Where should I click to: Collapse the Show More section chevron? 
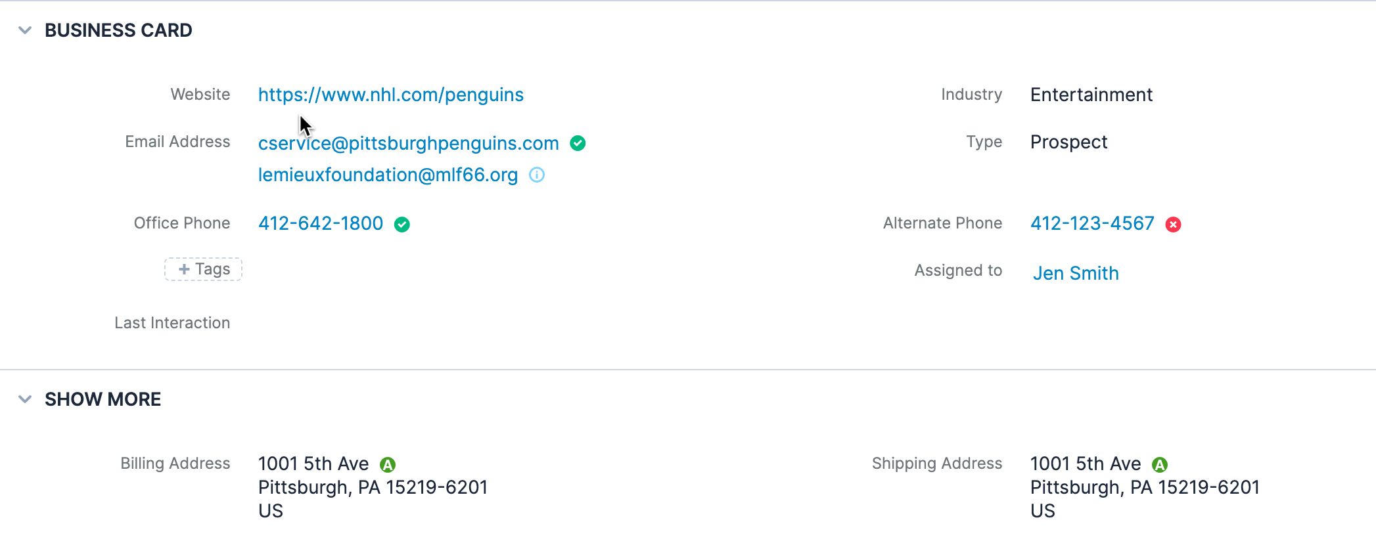25,399
